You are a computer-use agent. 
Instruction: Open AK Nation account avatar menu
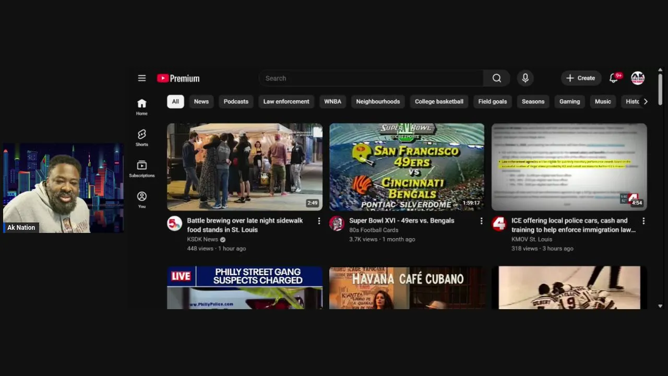coord(638,78)
